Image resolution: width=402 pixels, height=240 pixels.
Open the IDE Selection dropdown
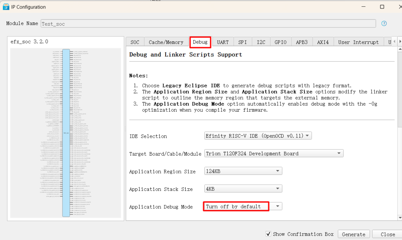pyautogui.click(x=258, y=136)
